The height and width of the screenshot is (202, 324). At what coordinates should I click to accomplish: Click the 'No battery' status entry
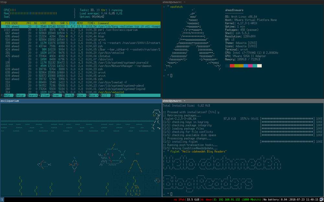(x=271, y=199)
